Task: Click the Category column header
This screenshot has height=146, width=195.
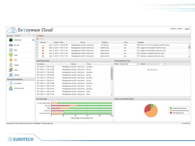Action: [105, 42]
